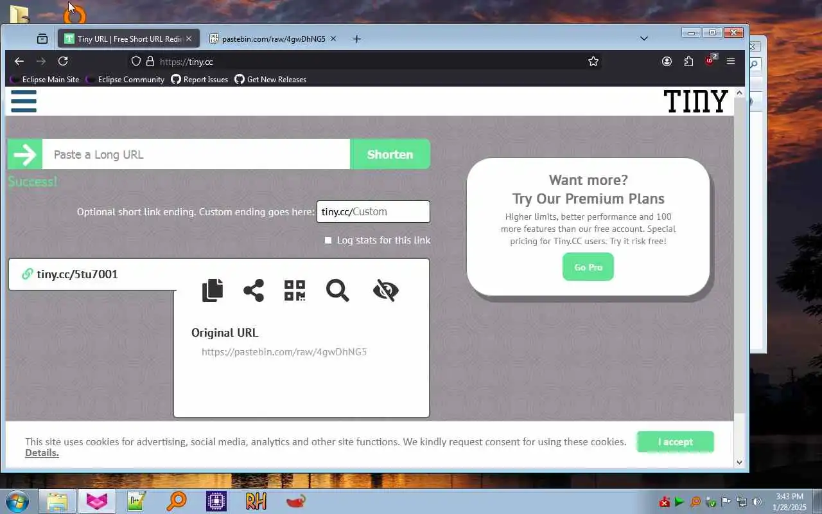Click the shield tracking protection icon
Image resolution: width=822 pixels, height=514 pixels.
pyautogui.click(x=136, y=61)
